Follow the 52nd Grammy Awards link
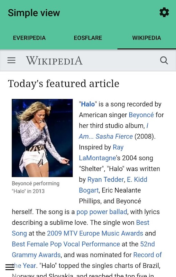Image resolution: width=176 pixels, height=277 pixels. pos(147,244)
